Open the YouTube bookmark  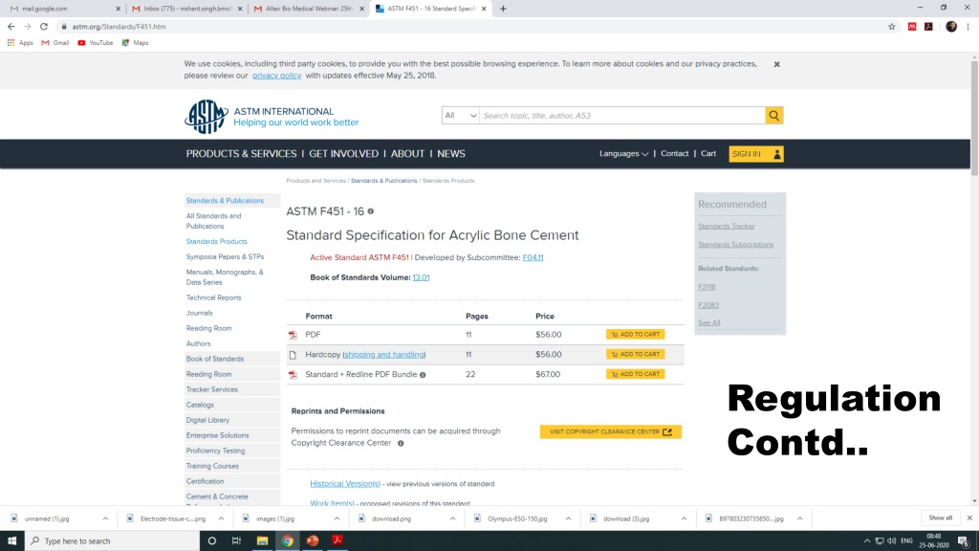(95, 43)
